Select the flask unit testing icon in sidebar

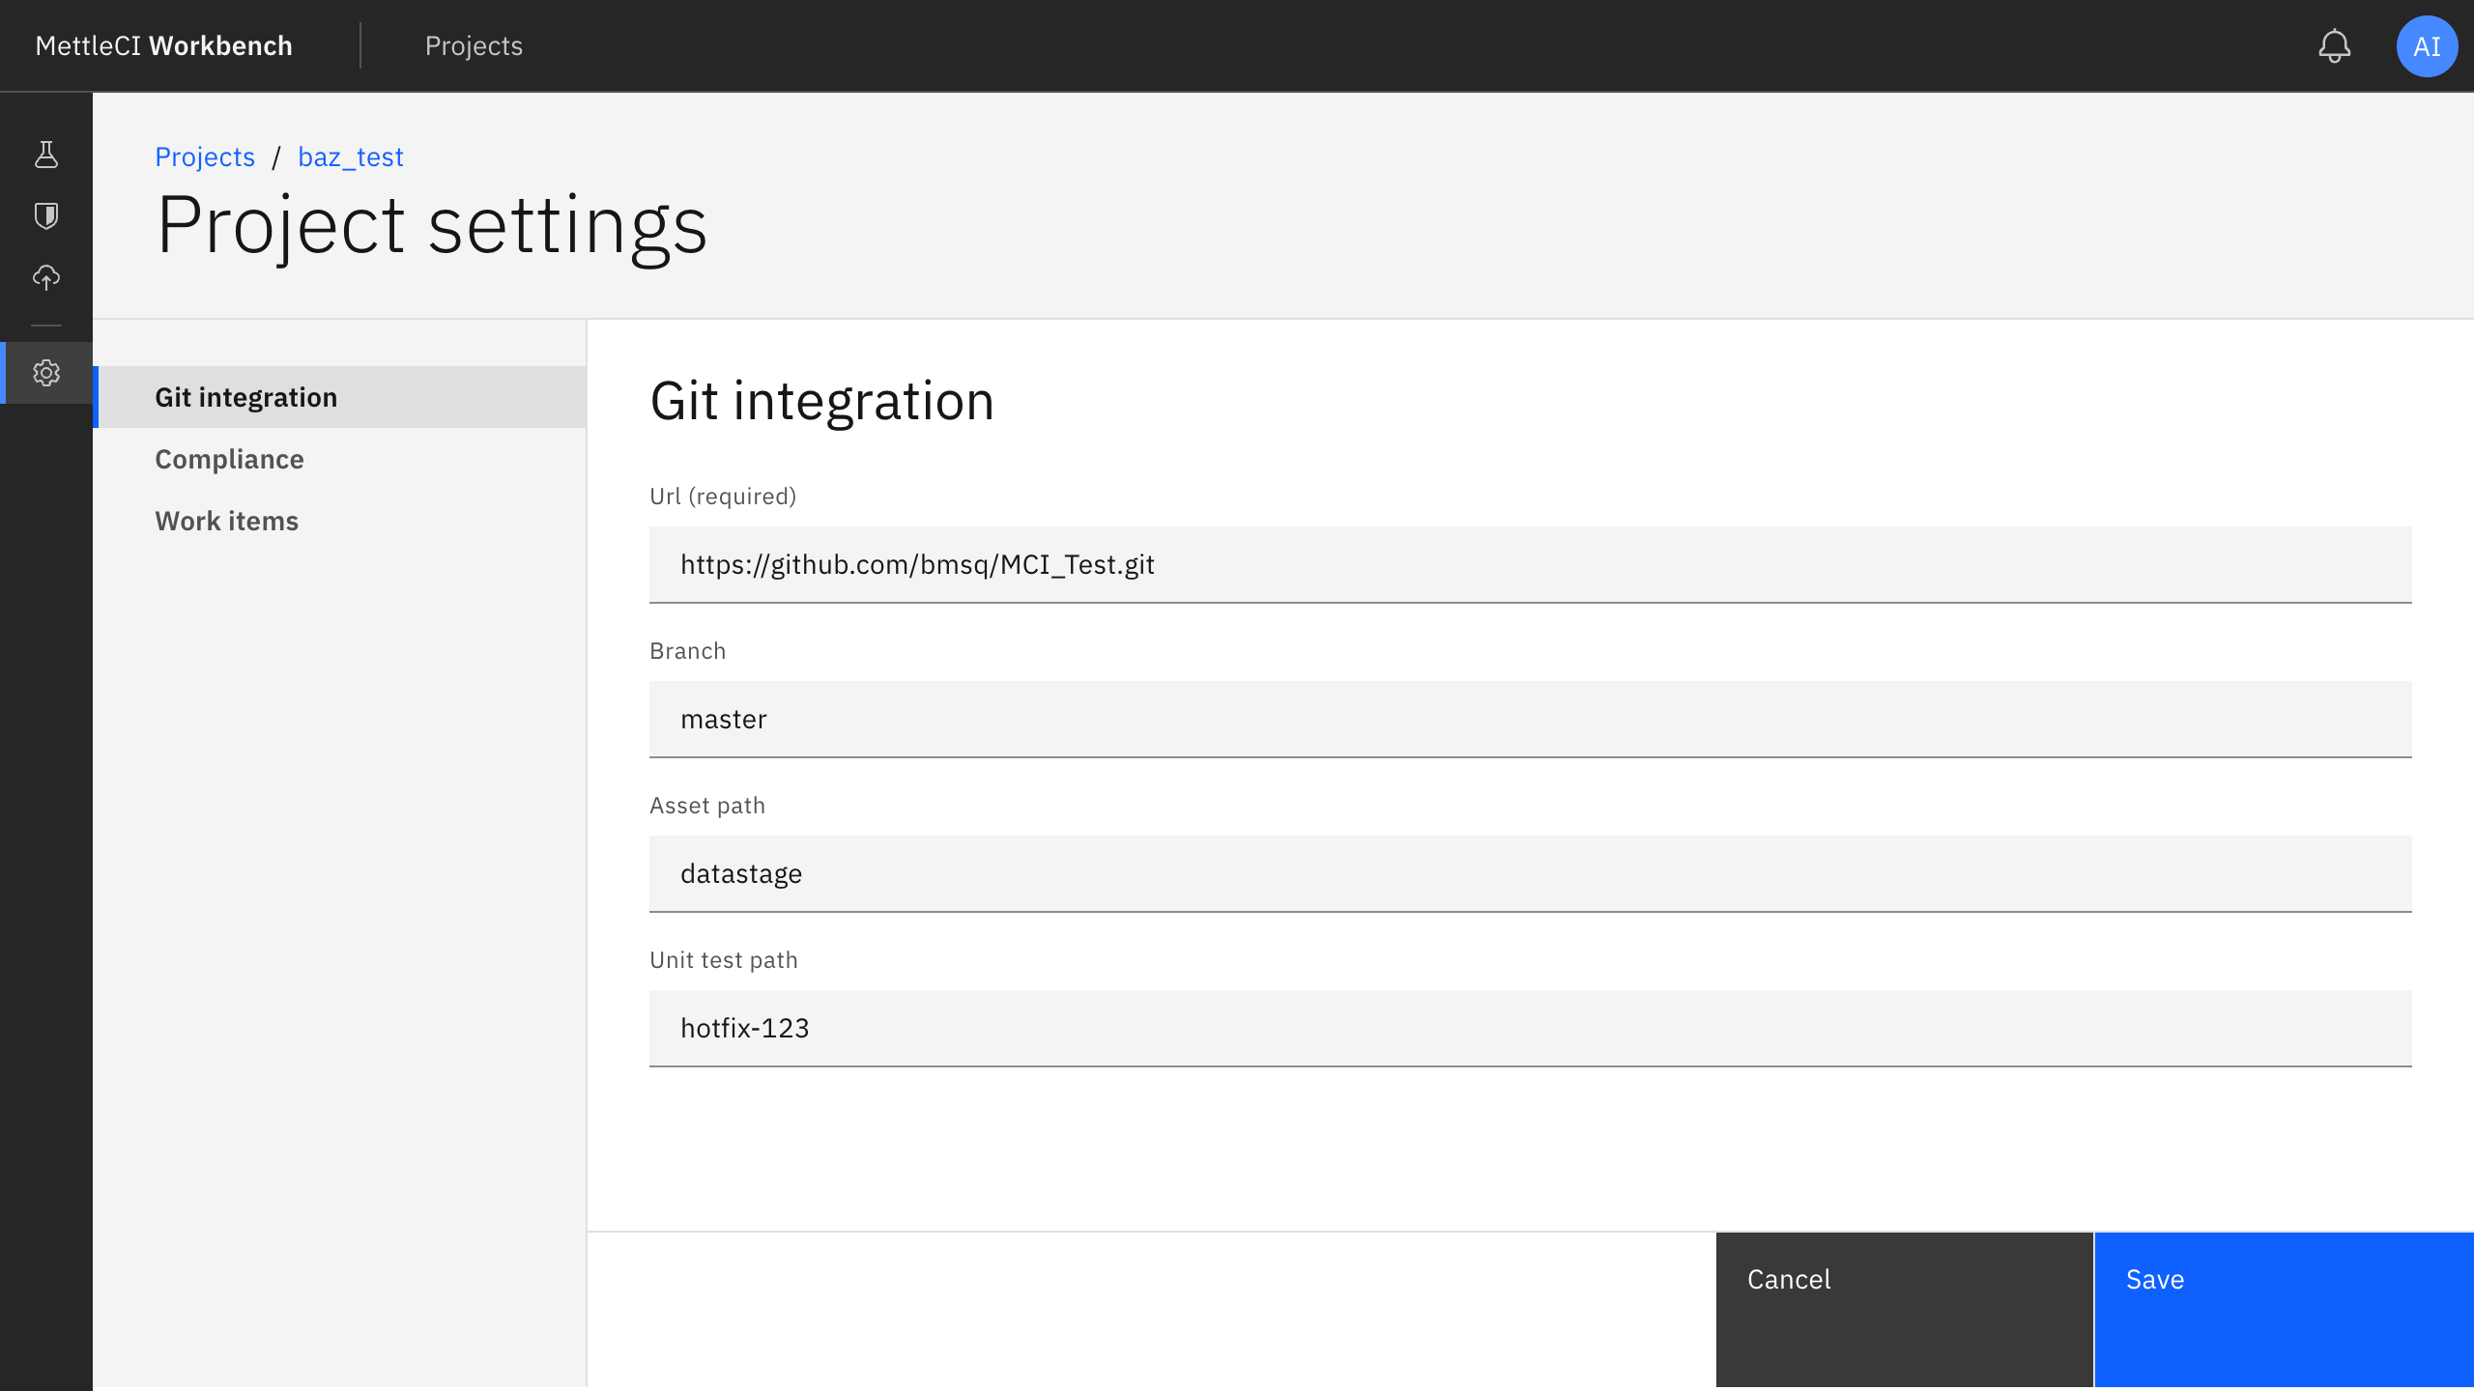point(45,155)
